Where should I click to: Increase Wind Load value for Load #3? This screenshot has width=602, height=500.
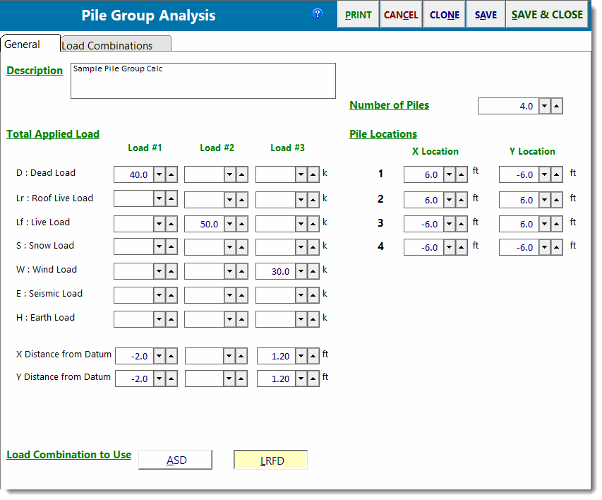coord(313,272)
